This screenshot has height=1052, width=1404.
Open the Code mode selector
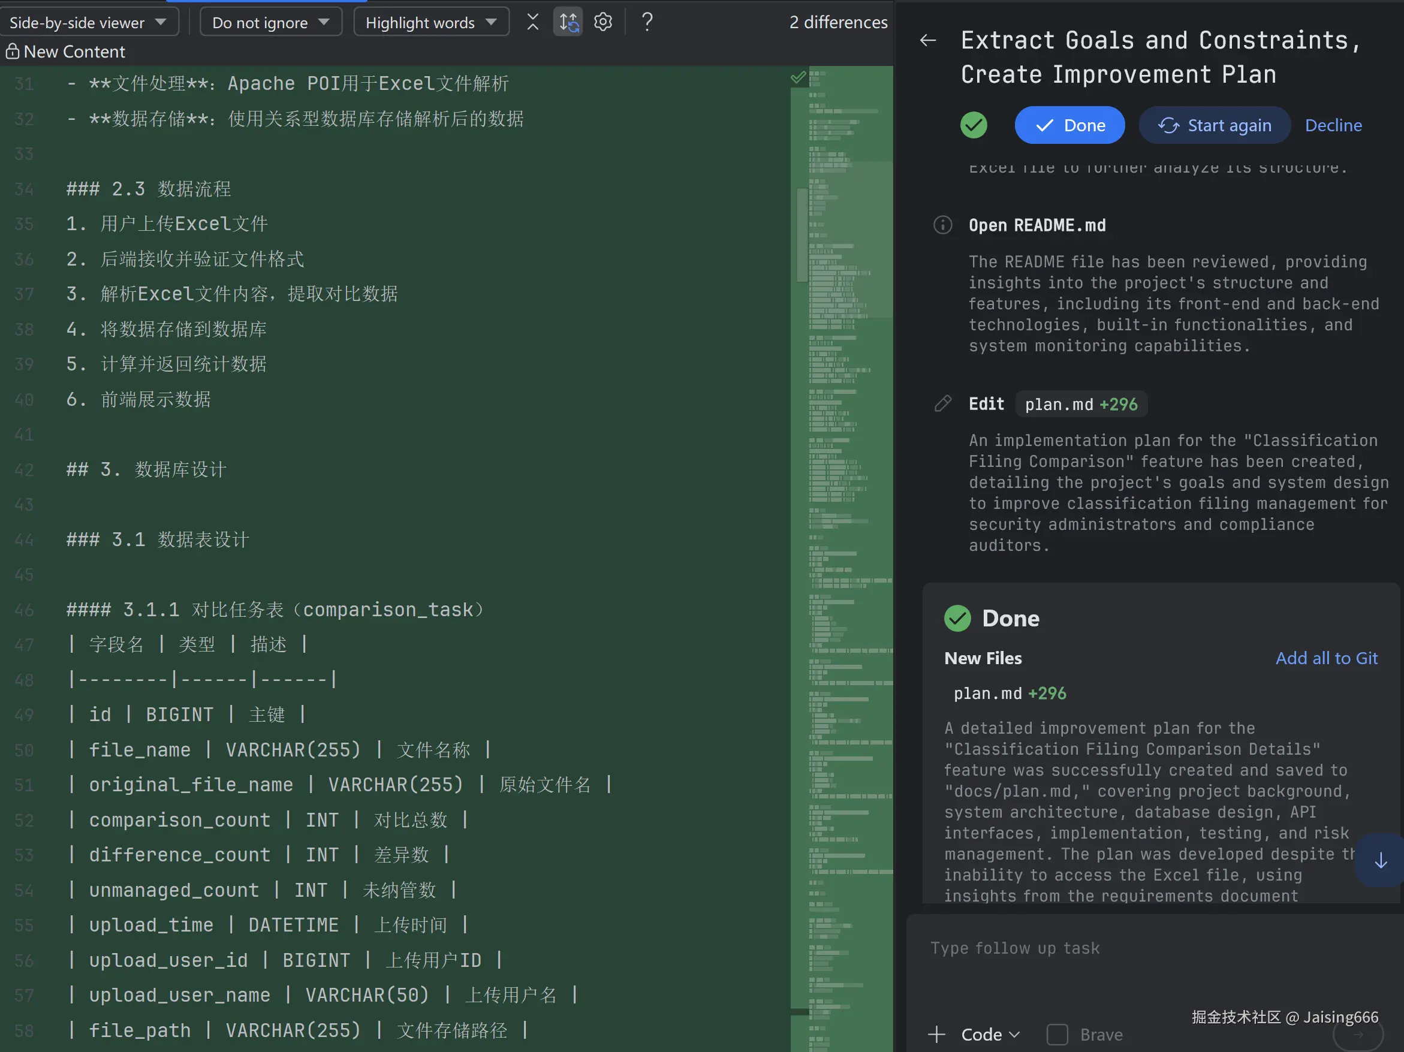coord(990,1034)
